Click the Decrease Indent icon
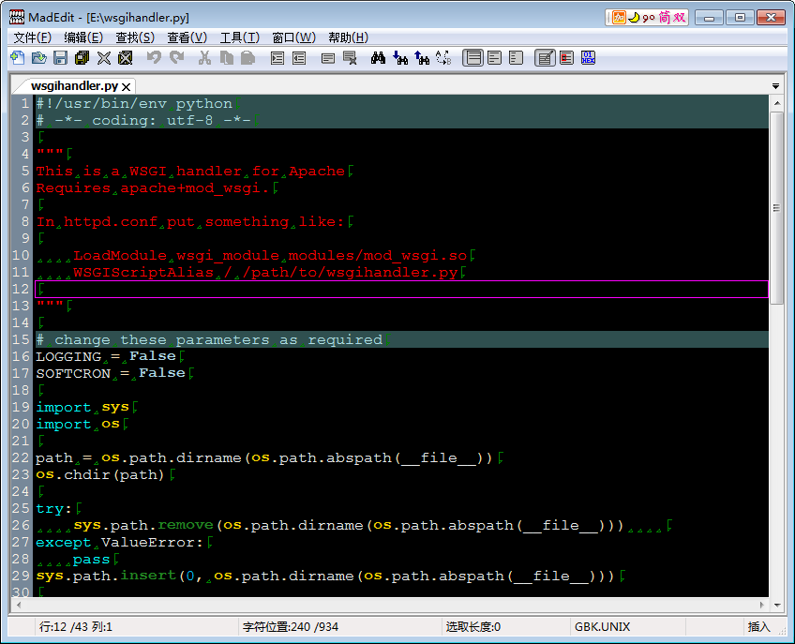Viewport: 795px width, 644px height. coord(299,58)
